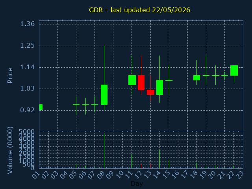Click the green volume bar on day 15
The image size is (252, 189).
pos(169,164)
